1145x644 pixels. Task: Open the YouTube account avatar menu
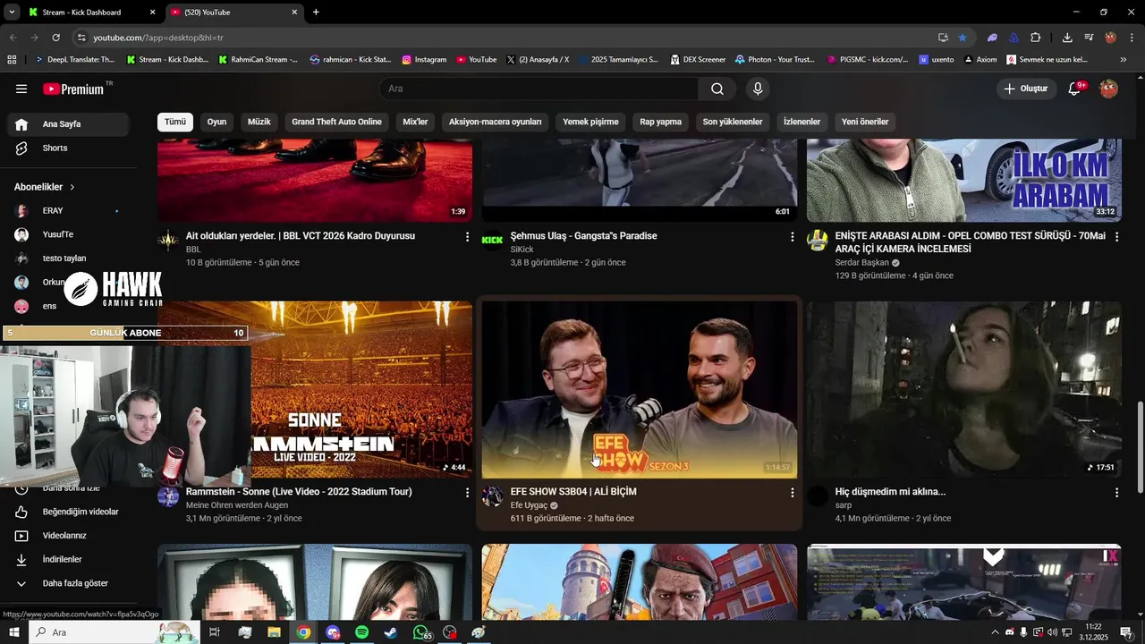1108,89
